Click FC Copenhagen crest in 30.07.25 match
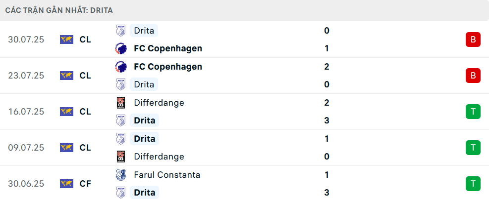Viewport: 489px width, 199px height. click(121, 48)
